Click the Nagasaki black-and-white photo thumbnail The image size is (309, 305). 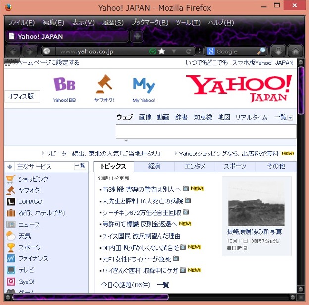[x=257, y=203]
